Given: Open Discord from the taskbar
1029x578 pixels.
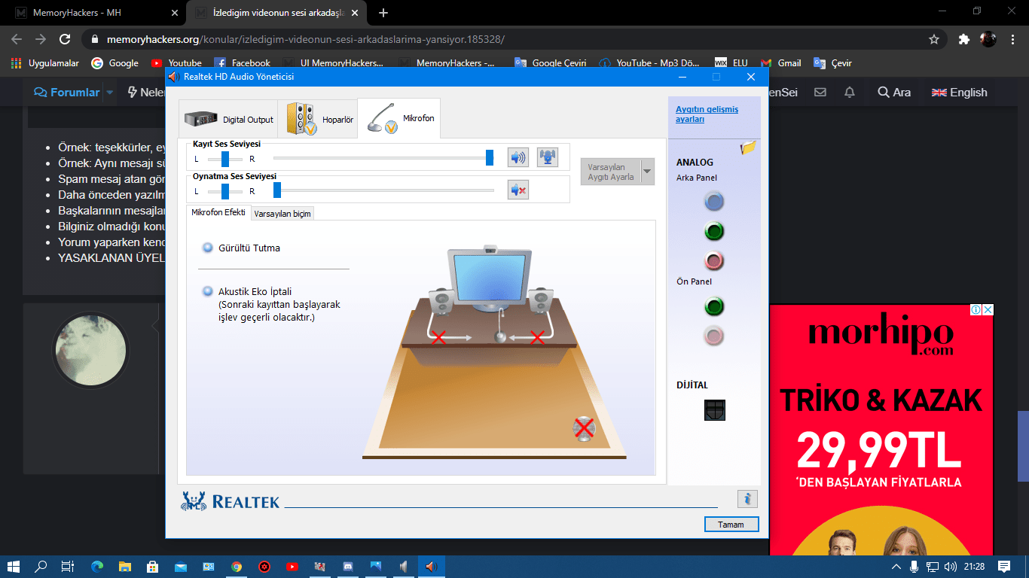Looking at the screenshot, I should (x=348, y=567).
